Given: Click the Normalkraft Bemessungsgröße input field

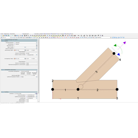Looking at the screenshot, I should click(x=34, y=75).
